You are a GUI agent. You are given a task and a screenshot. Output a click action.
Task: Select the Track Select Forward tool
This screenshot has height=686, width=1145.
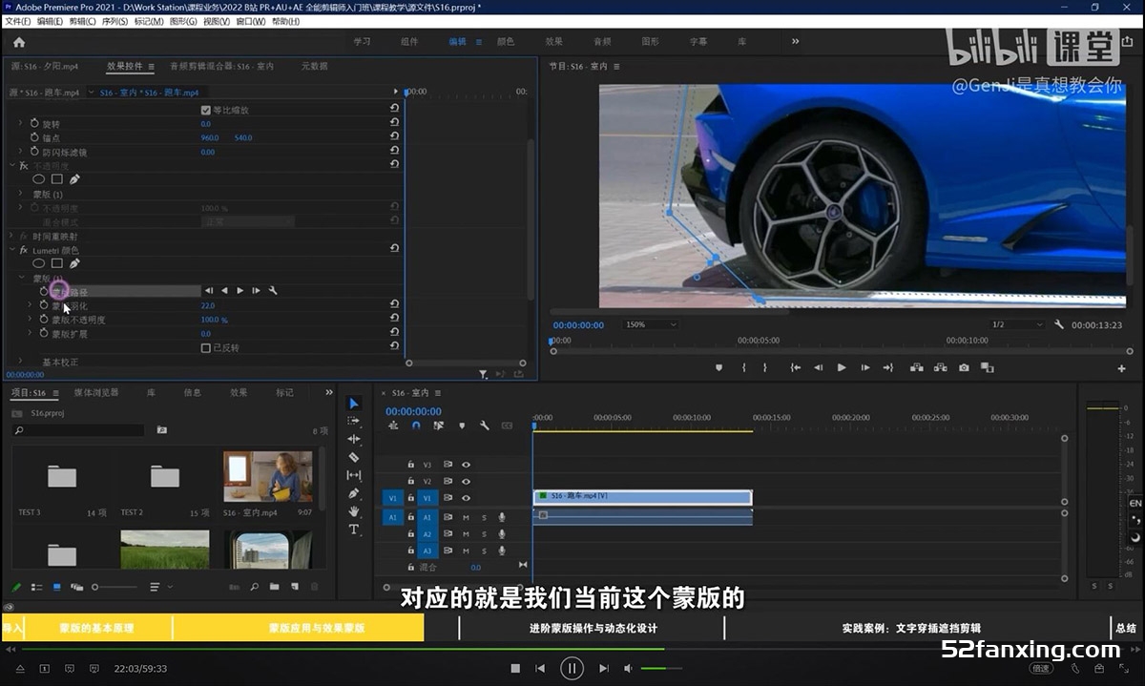(x=353, y=421)
